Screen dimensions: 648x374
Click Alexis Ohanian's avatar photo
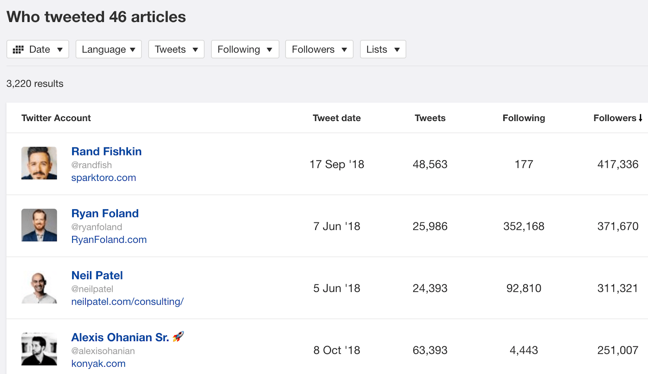[39, 349]
